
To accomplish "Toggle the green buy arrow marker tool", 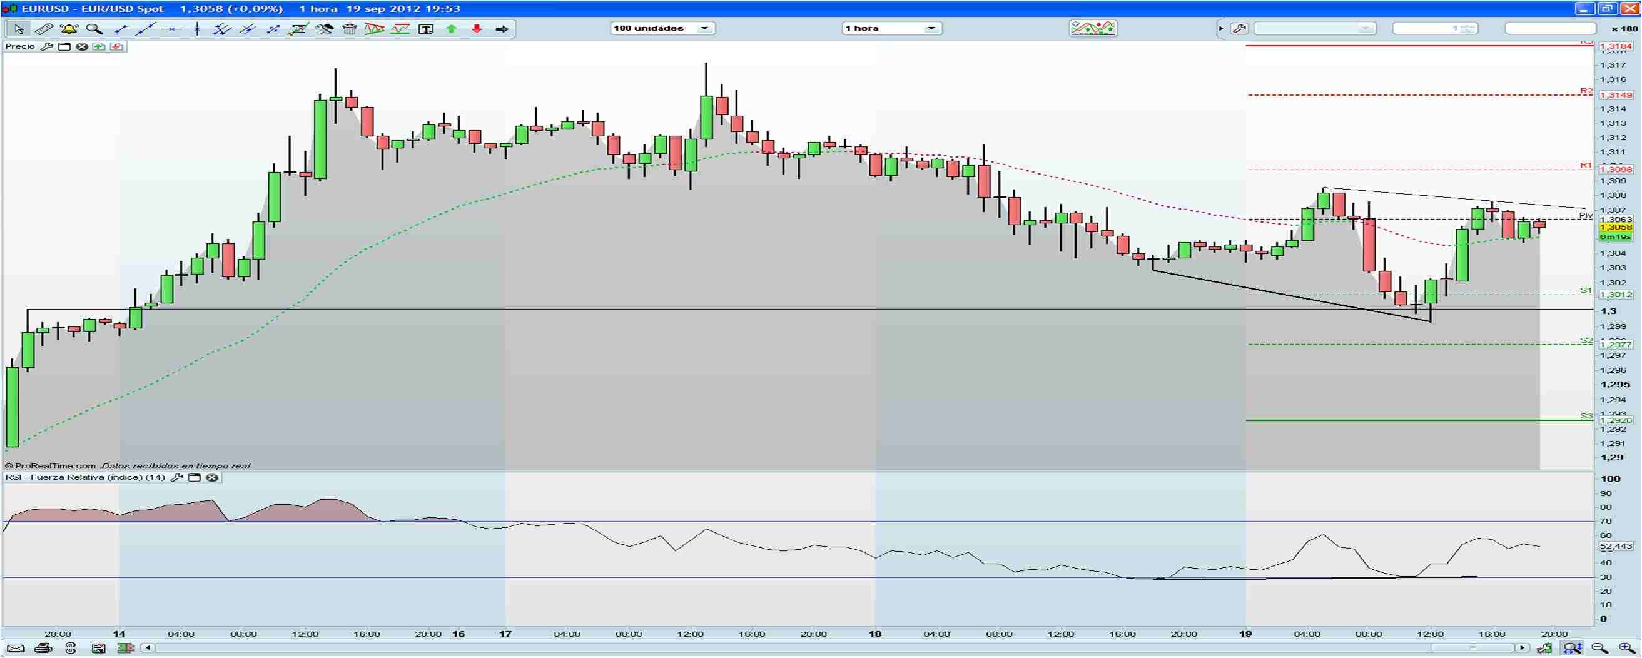I will click(450, 29).
